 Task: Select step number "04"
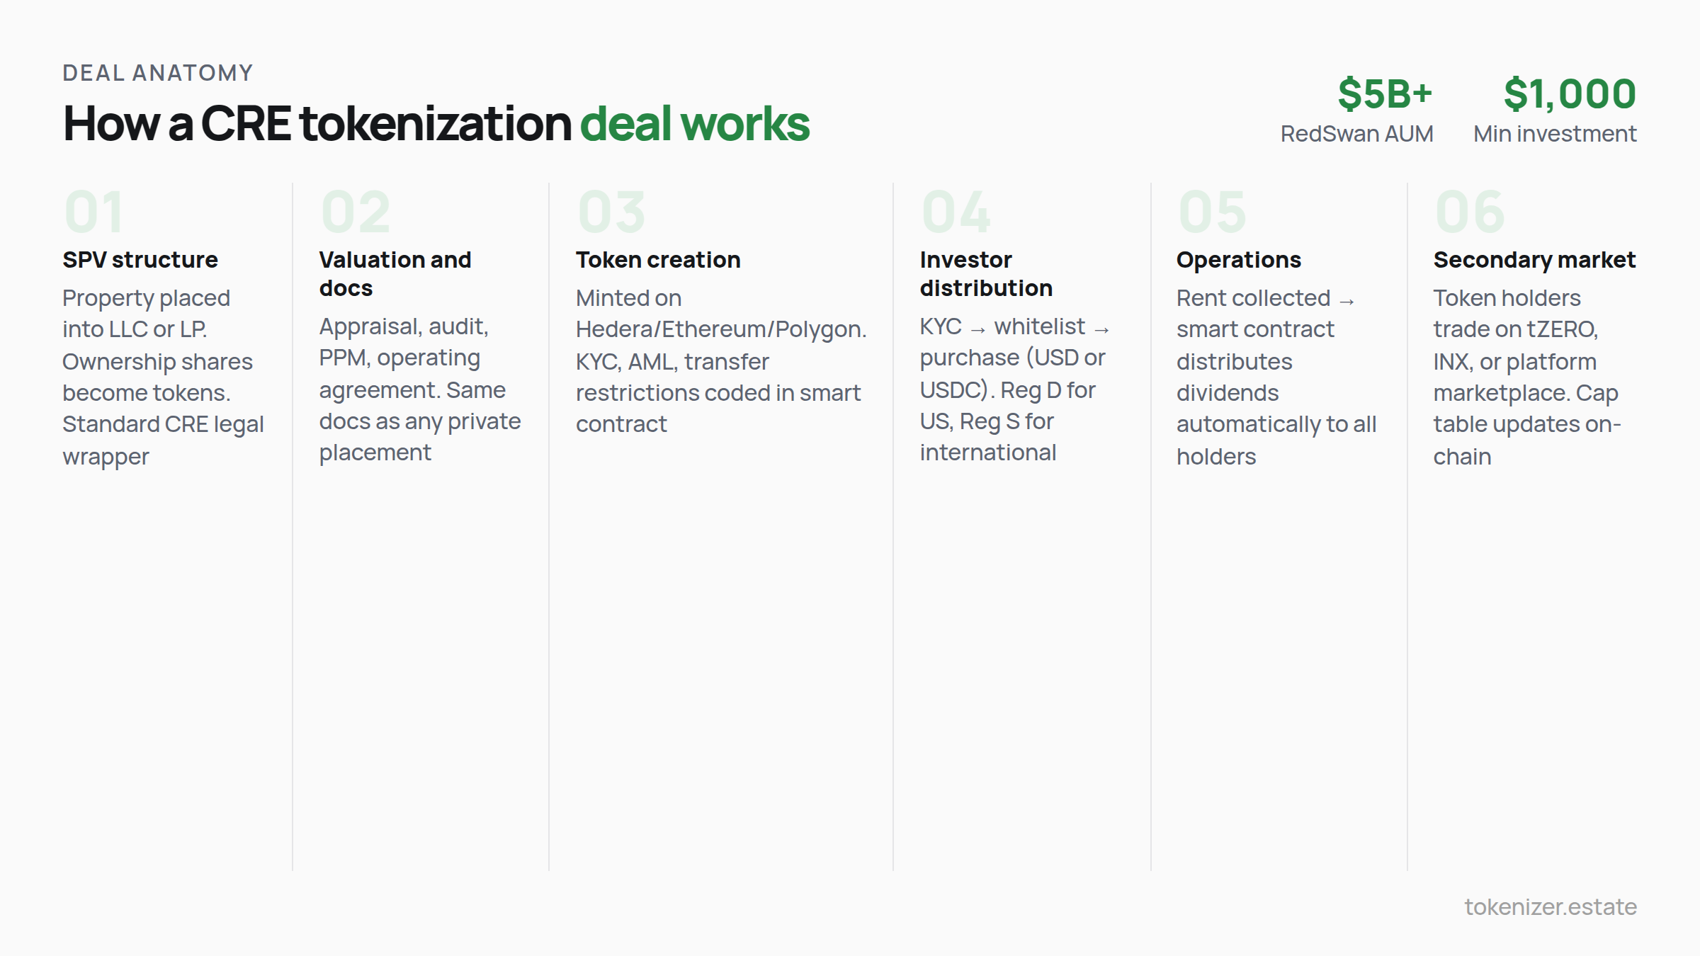point(958,210)
